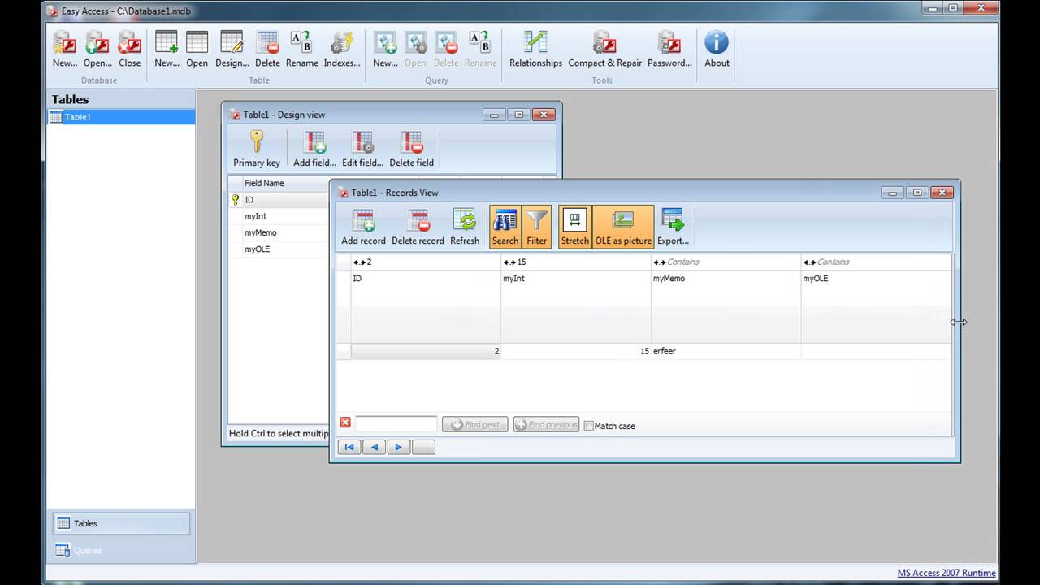The image size is (1040, 585).
Task: Click Field Name column header
Action: tap(284, 183)
